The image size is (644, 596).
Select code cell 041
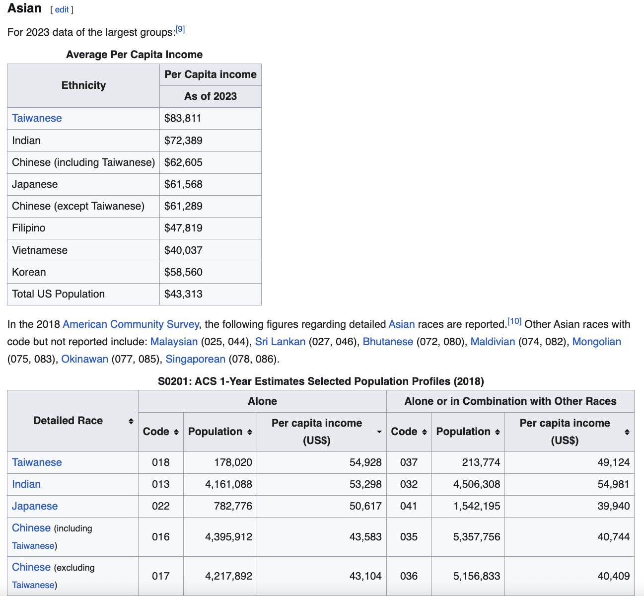tap(409, 506)
